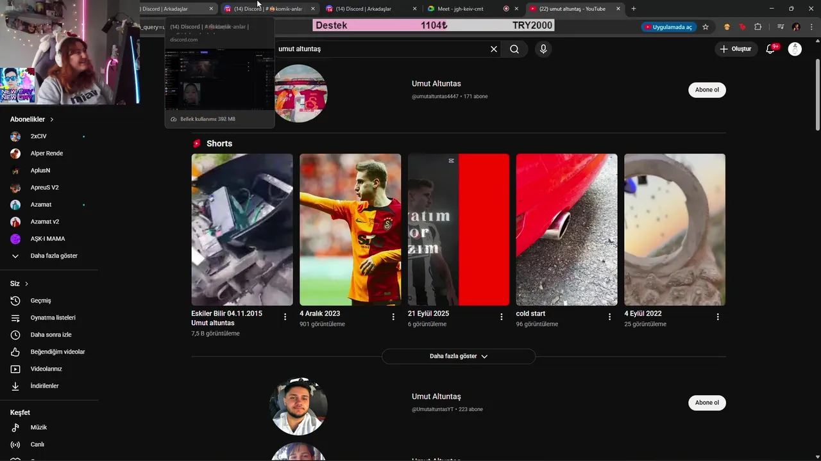Screen dimensions: 821x461
Task: Open Eskiler Bilir 04.11.2015 short thumbnail
Action: pyautogui.click(x=242, y=229)
